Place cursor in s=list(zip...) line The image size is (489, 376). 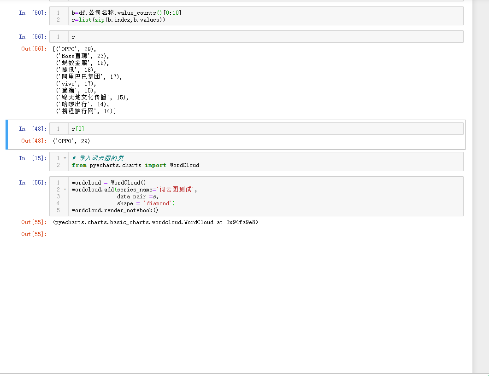118,20
